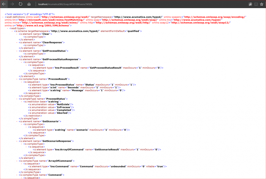Collapse the GetProcessStatusResponse element node
266x179 pixels.
[x=17, y=59]
